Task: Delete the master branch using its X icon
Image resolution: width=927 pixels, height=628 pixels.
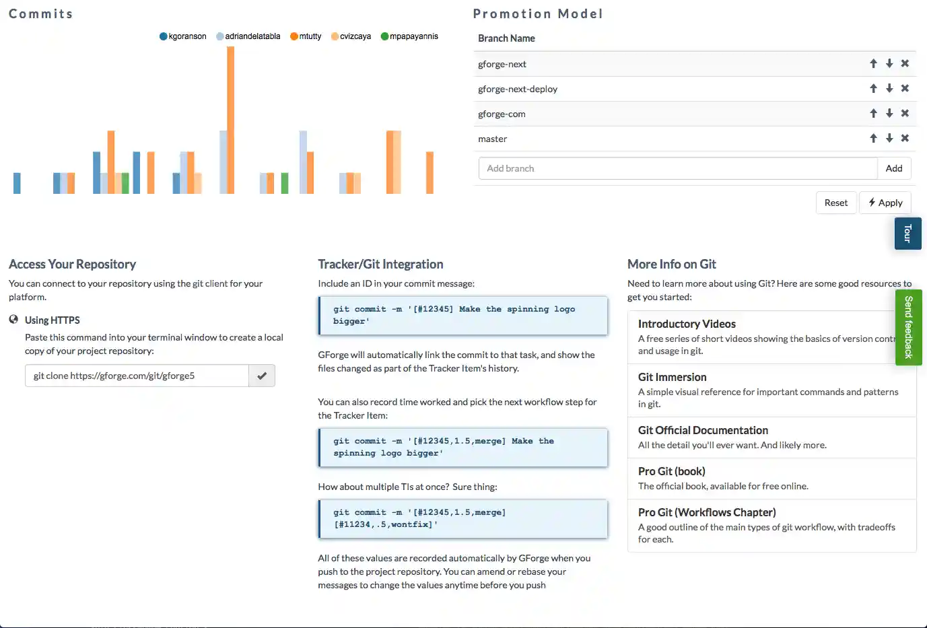Action: (905, 138)
